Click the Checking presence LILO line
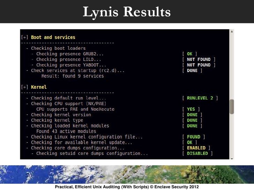This screenshot has height=190, width=254. coord(66,59)
